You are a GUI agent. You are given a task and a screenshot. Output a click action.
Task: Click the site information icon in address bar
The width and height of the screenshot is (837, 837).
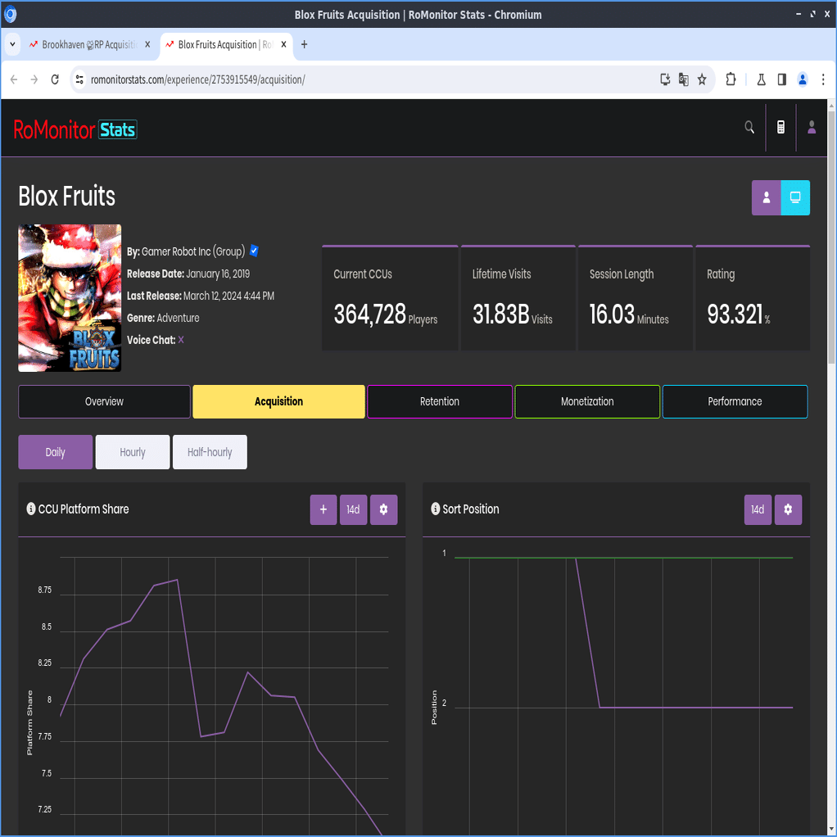click(79, 79)
